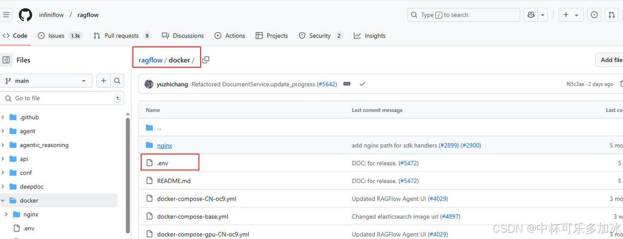Focus the 'Type / to search' box
This screenshot has width=623, height=239.
tap(463, 15)
